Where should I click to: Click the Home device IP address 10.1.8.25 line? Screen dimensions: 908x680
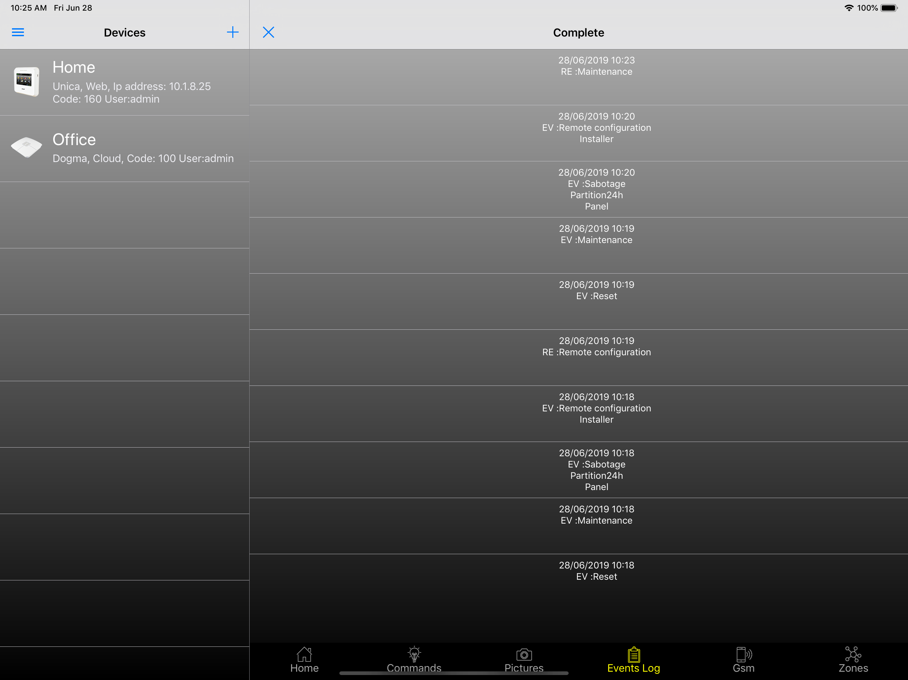point(132,87)
